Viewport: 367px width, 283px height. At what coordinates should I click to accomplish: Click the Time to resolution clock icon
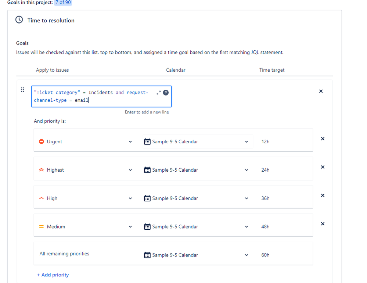pyautogui.click(x=19, y=20)
